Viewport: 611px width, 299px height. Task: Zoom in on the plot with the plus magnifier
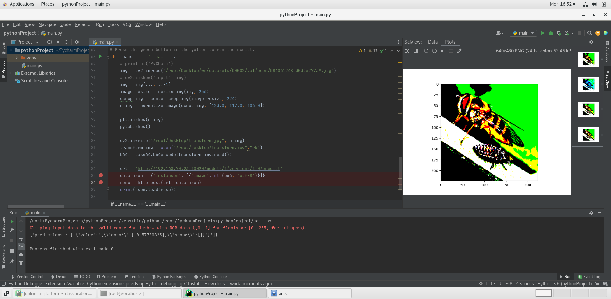(x=426, y=51)
